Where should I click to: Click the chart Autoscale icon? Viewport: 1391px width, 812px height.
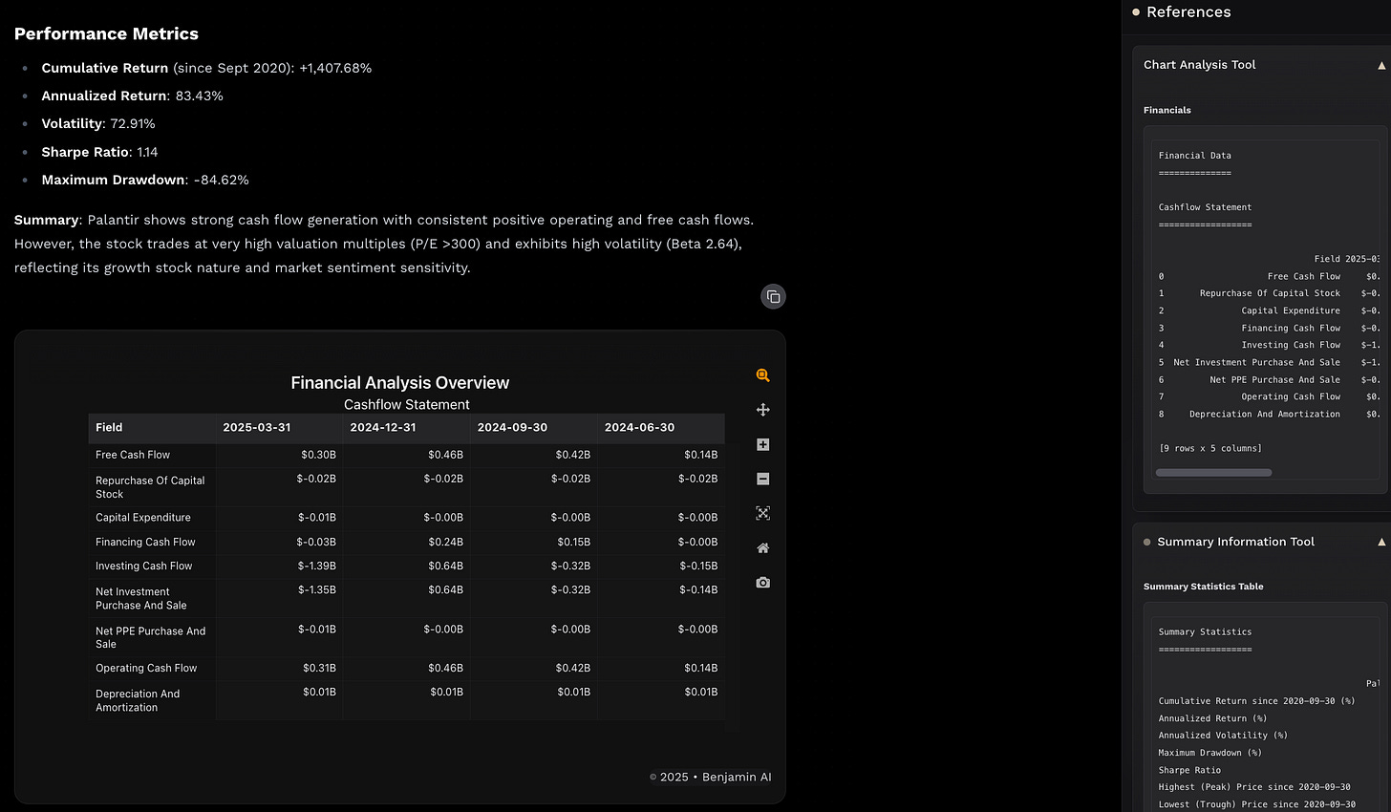762,513
